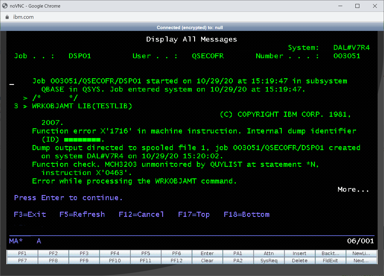Click the Enter key button
384x276 pixels.
click(x=207, y=253)
